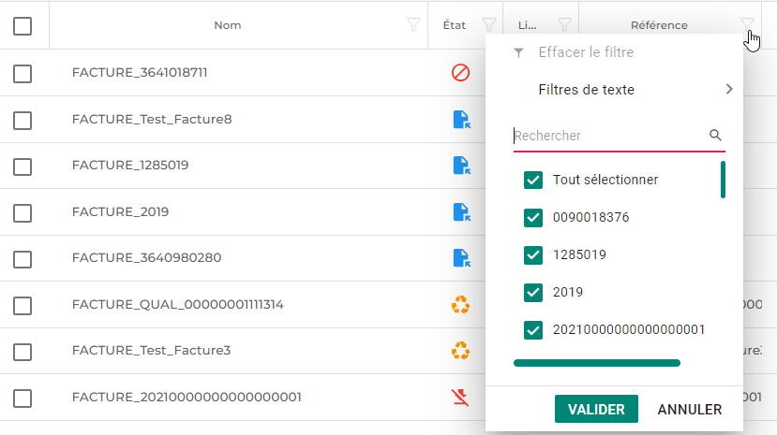Click the blocked status icon for FACTURE_3641018711
The width and height of the screenshot is (777, 435).
tap(460, 73)
